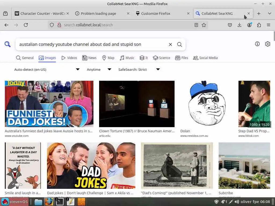Screen dimensions: 275x206
Task: Open SearXNG preferences gear
Action: pos(267,44)
